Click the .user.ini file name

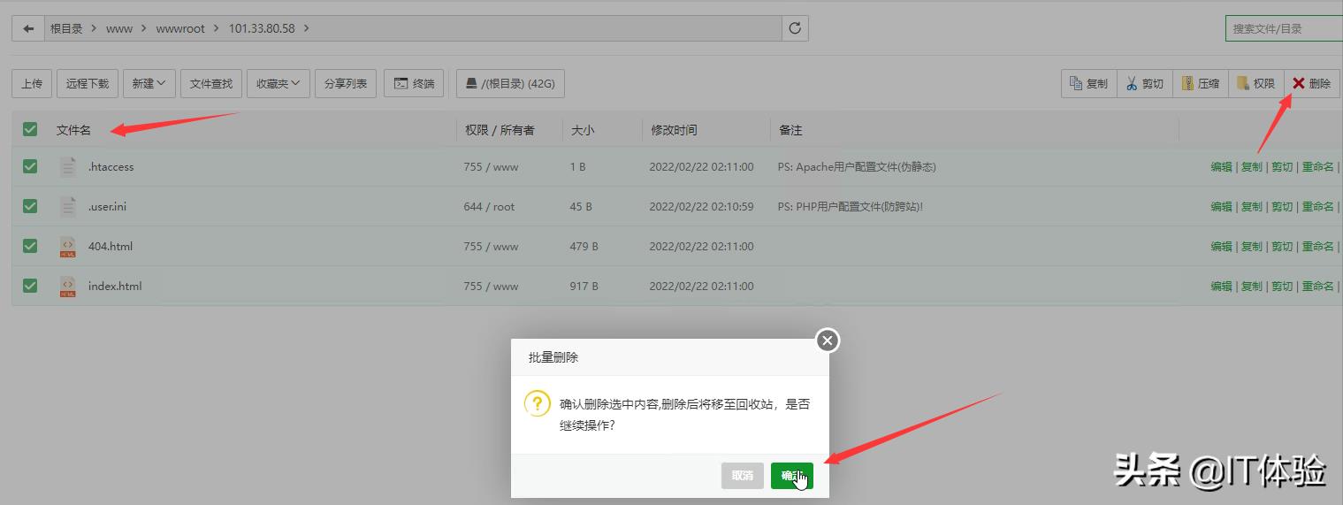tap(107, 206)
